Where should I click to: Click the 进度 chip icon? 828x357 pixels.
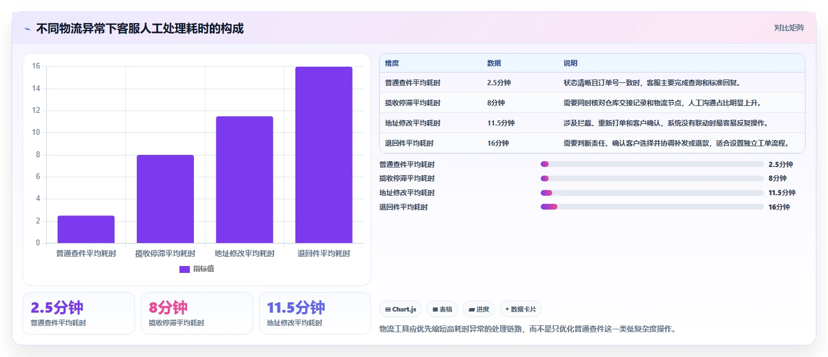pyautogui.click(x=472, y=309)
